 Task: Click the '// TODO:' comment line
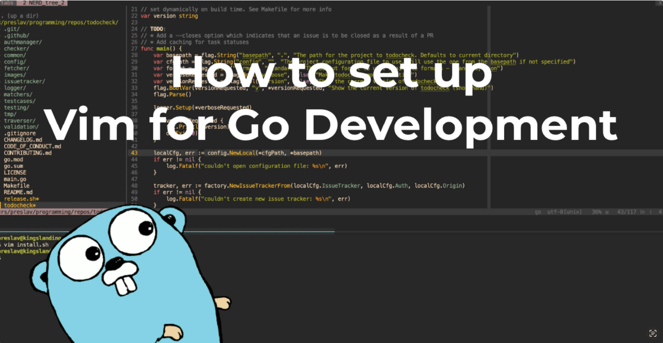click(x=153, y=29)
